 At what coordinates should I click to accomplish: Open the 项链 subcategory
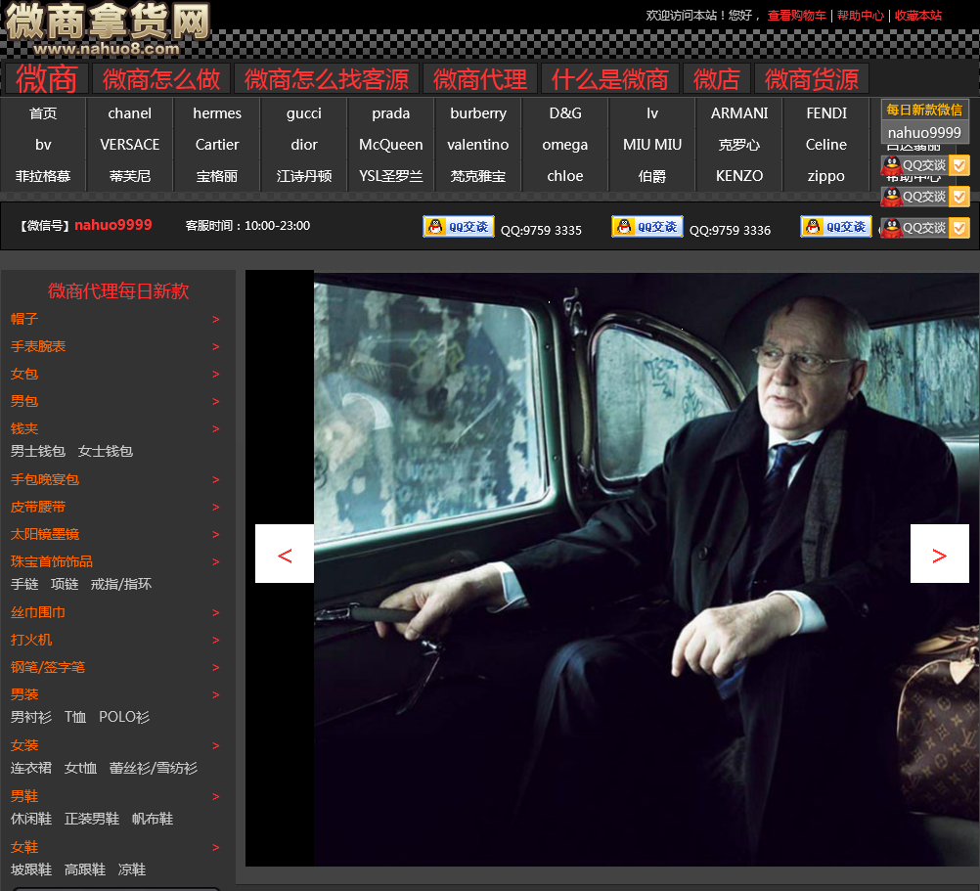click(x=65, y=584)
